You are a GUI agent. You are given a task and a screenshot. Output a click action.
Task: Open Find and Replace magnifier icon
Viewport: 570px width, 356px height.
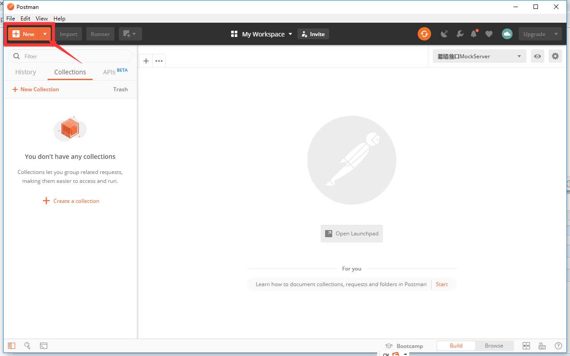(x=27, y=346)
